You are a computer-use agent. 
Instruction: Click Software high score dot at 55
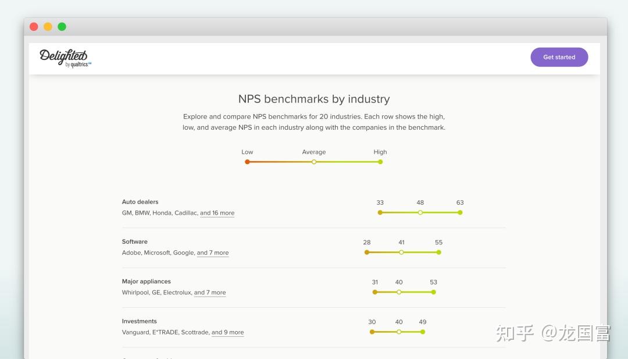[438, 253]
